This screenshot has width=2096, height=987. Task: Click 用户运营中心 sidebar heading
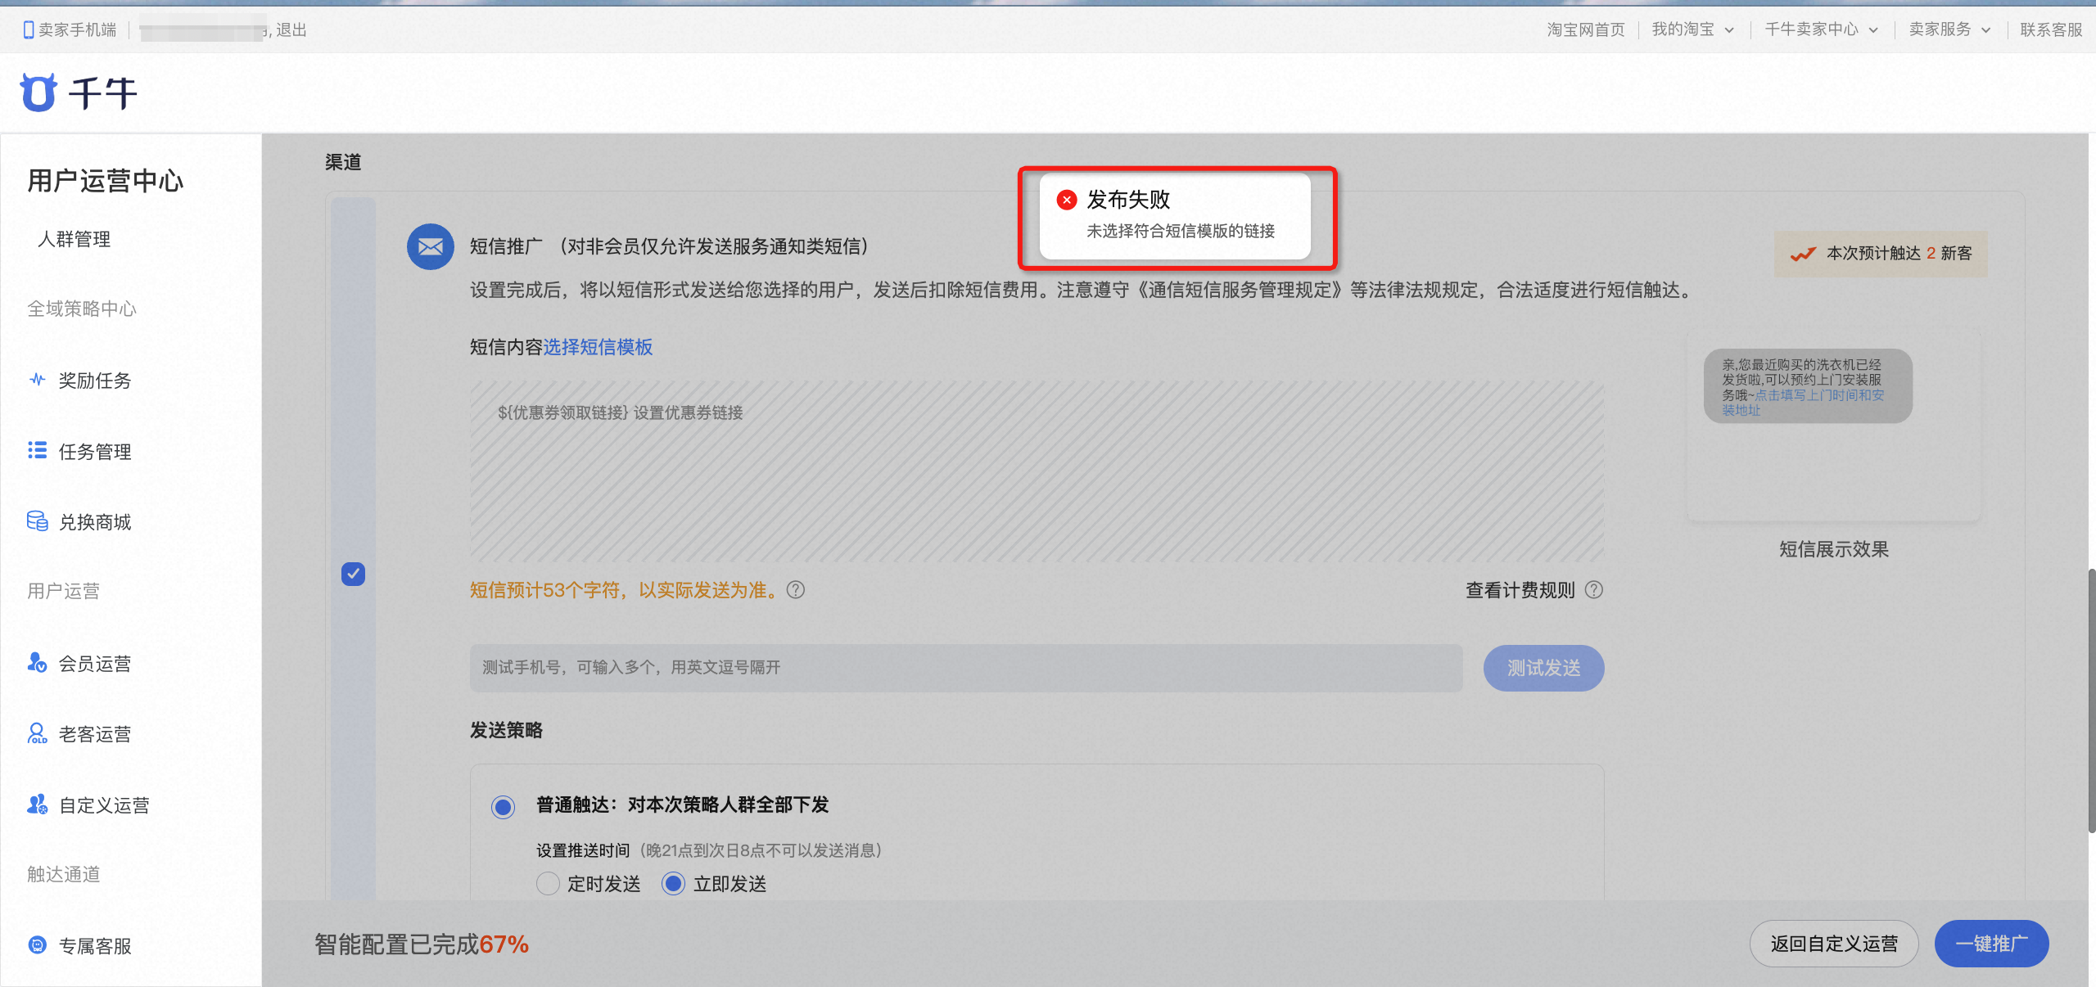click(x=106, y=181)
